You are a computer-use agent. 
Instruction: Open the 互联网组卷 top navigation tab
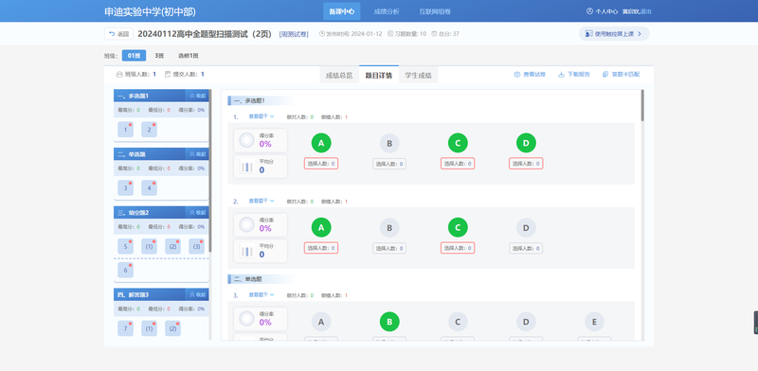tap(435, 11)
